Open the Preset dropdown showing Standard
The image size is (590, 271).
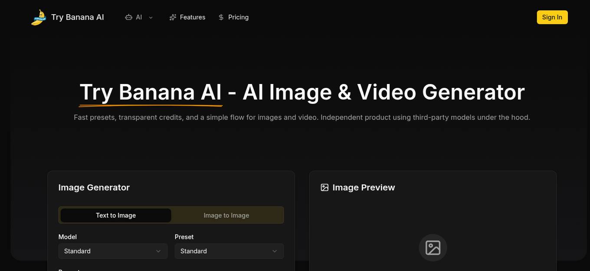coord(229,251)
